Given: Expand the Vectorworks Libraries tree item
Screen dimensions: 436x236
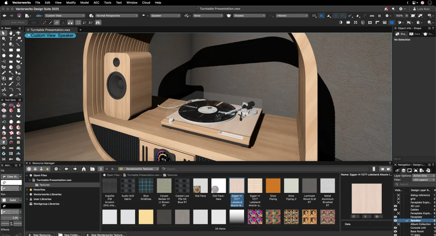Looking at the screenshot, I should tap(27, 194).
